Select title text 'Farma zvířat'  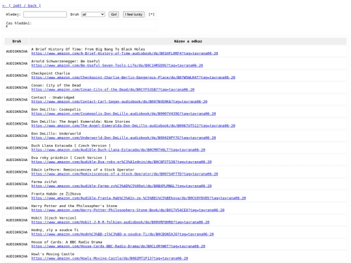coord(44,182)
